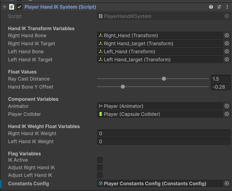Image resolution: width=232 pixels, height=191 pixels.
Task: Collapse the Player Hand IK System component
Action: 4,7
